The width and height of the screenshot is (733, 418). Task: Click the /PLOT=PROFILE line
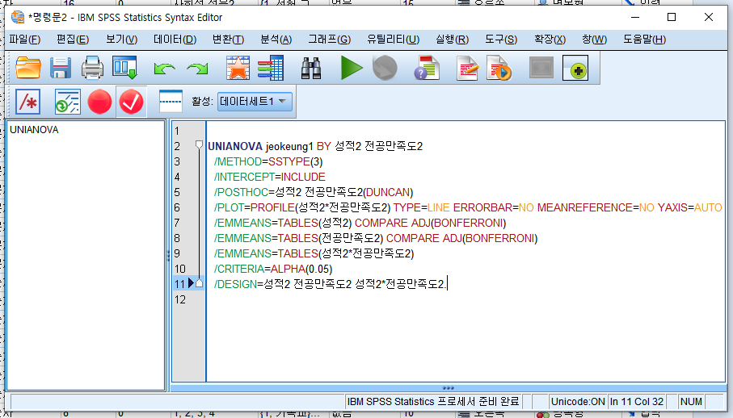click(x=468, y=207)
